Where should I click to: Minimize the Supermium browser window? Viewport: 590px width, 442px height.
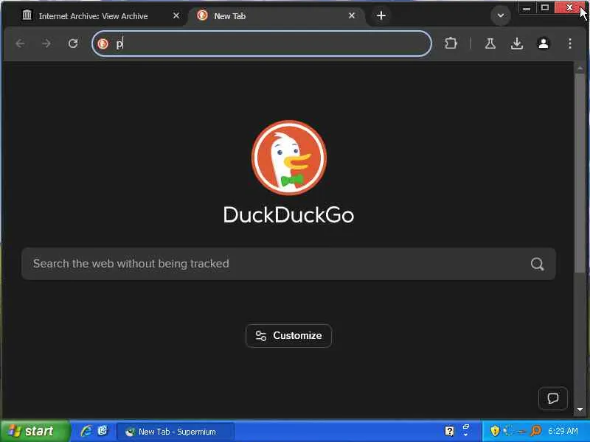point(527,8)
